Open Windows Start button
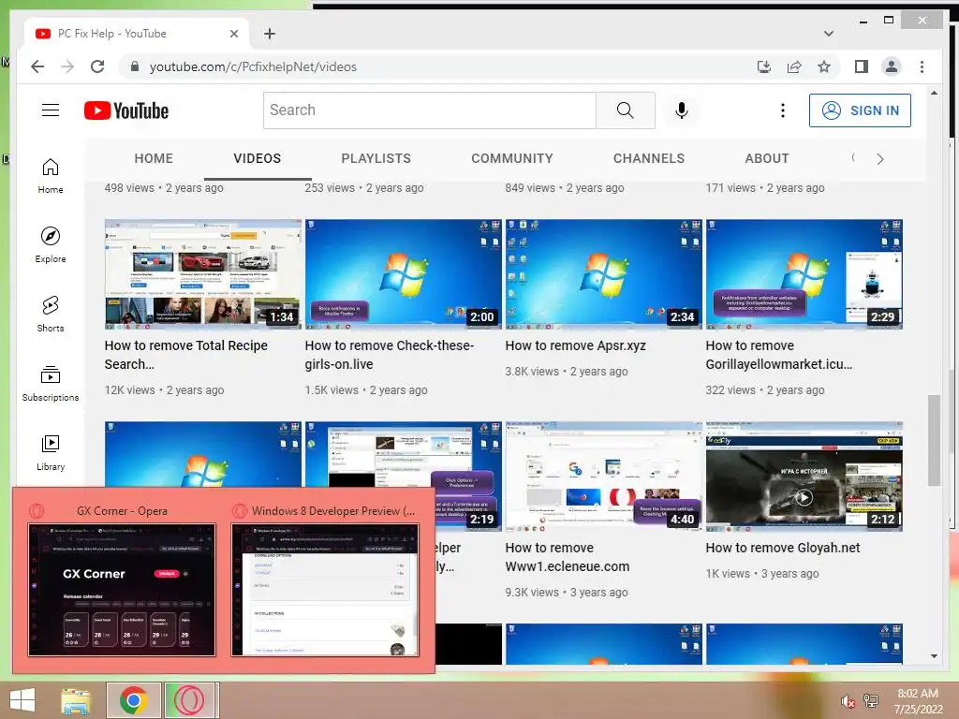Viewport: 959px width, 719px height. click(22, 699)
